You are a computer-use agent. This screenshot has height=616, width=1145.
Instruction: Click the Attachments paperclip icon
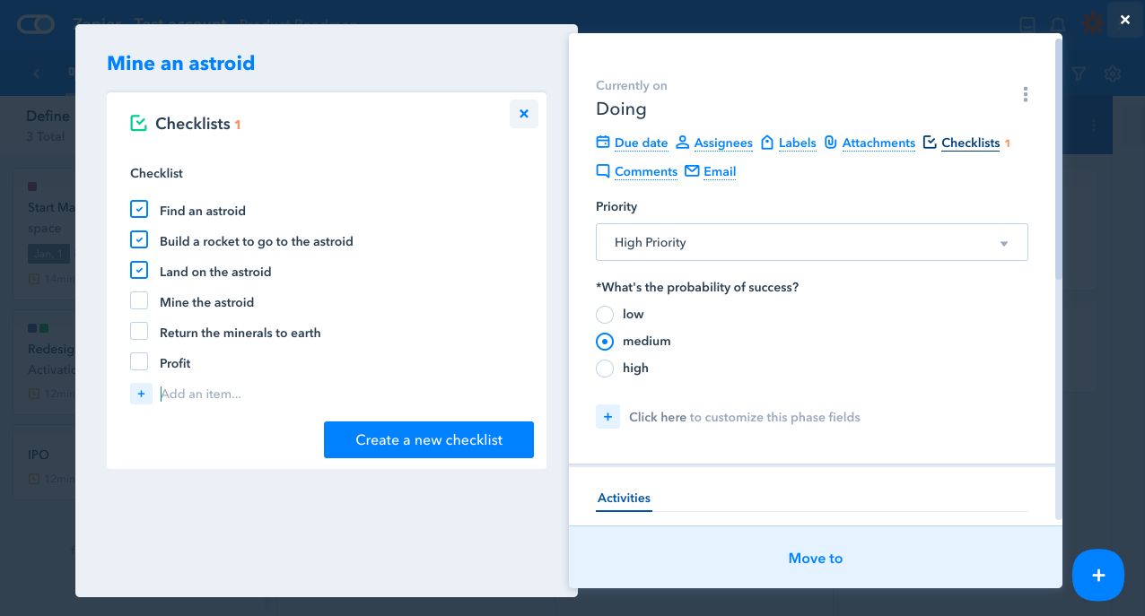(831, 143)
